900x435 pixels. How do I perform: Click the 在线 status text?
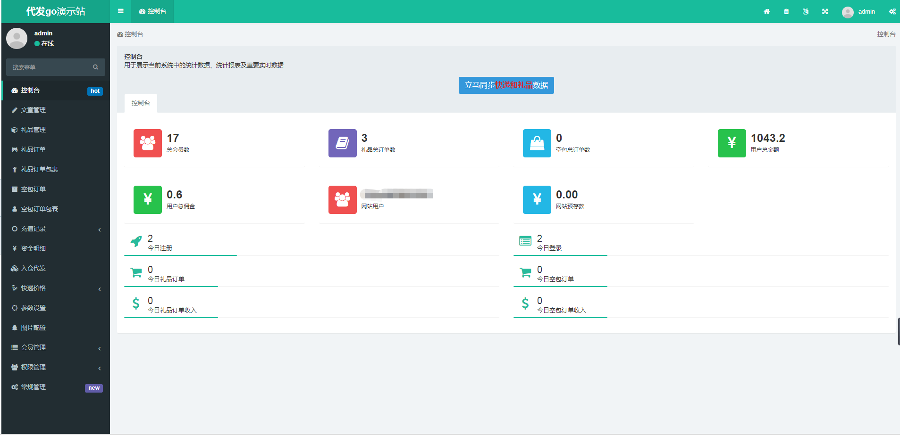tap(48, 43)
